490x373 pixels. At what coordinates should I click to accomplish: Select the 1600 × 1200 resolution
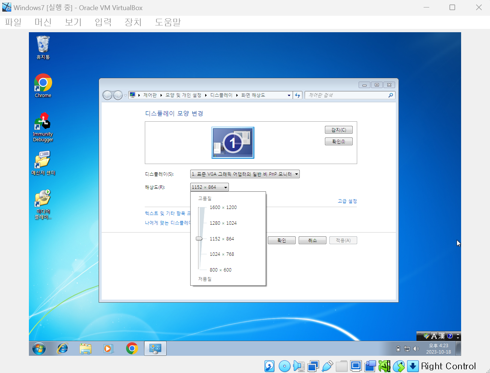[x=223, y=207]
